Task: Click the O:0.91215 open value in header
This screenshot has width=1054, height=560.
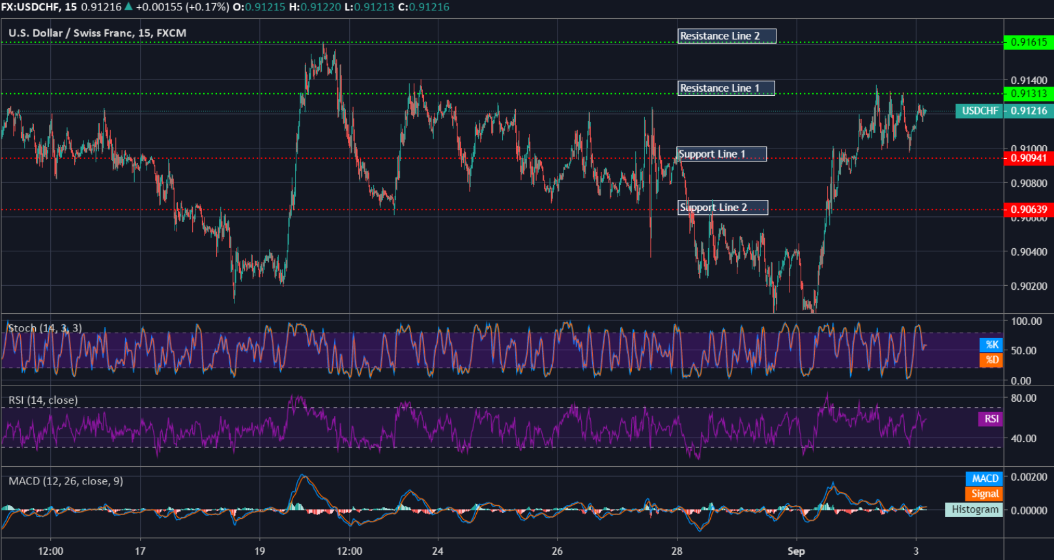Action: pos(259,7)
